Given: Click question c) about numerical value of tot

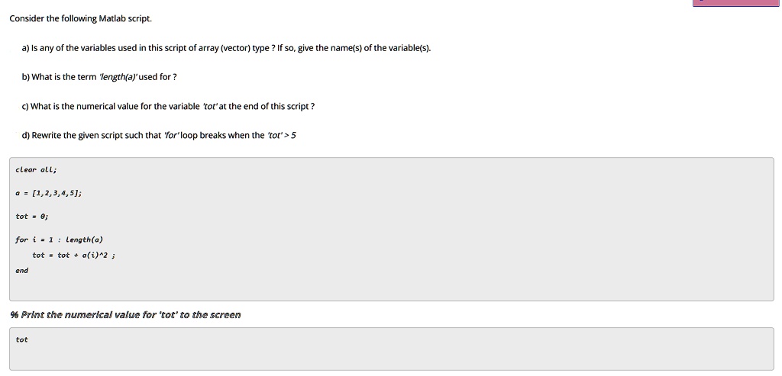Looking at the screenshot, I should [168, 106].
